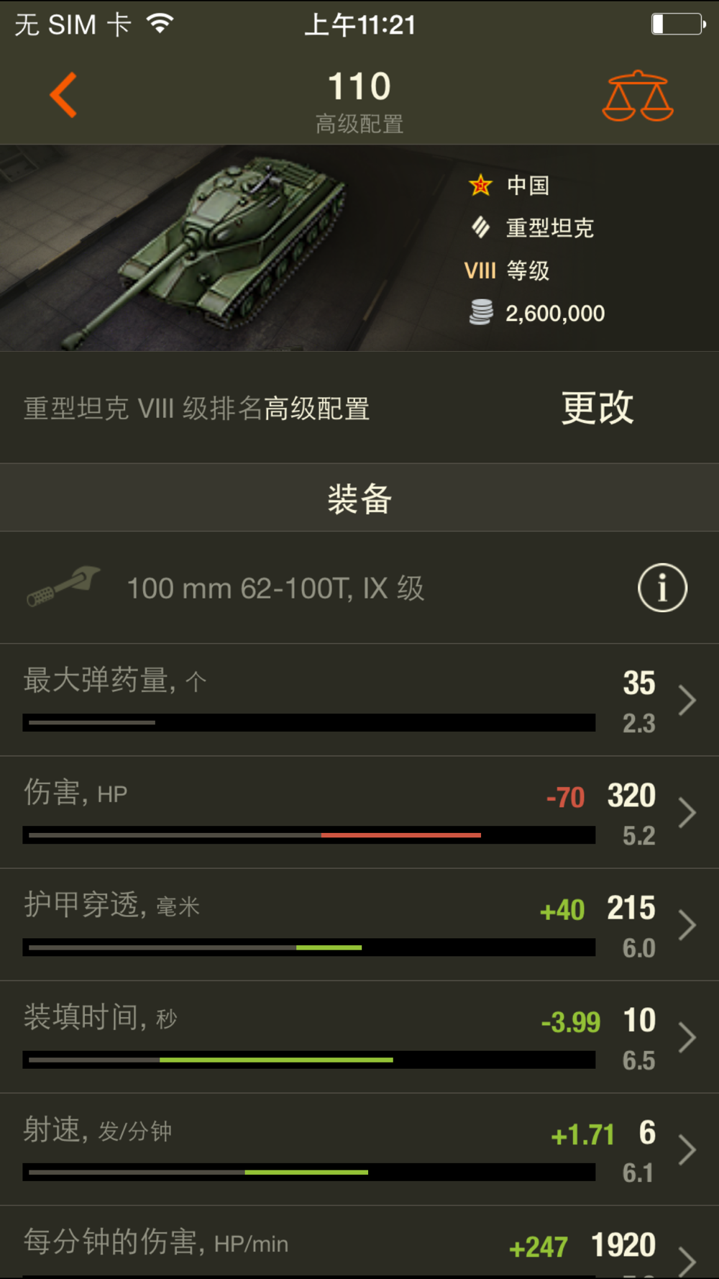Open the tank comparison scales icon
This screenshot has width=719, height=1279.
[x=638, y=96]
